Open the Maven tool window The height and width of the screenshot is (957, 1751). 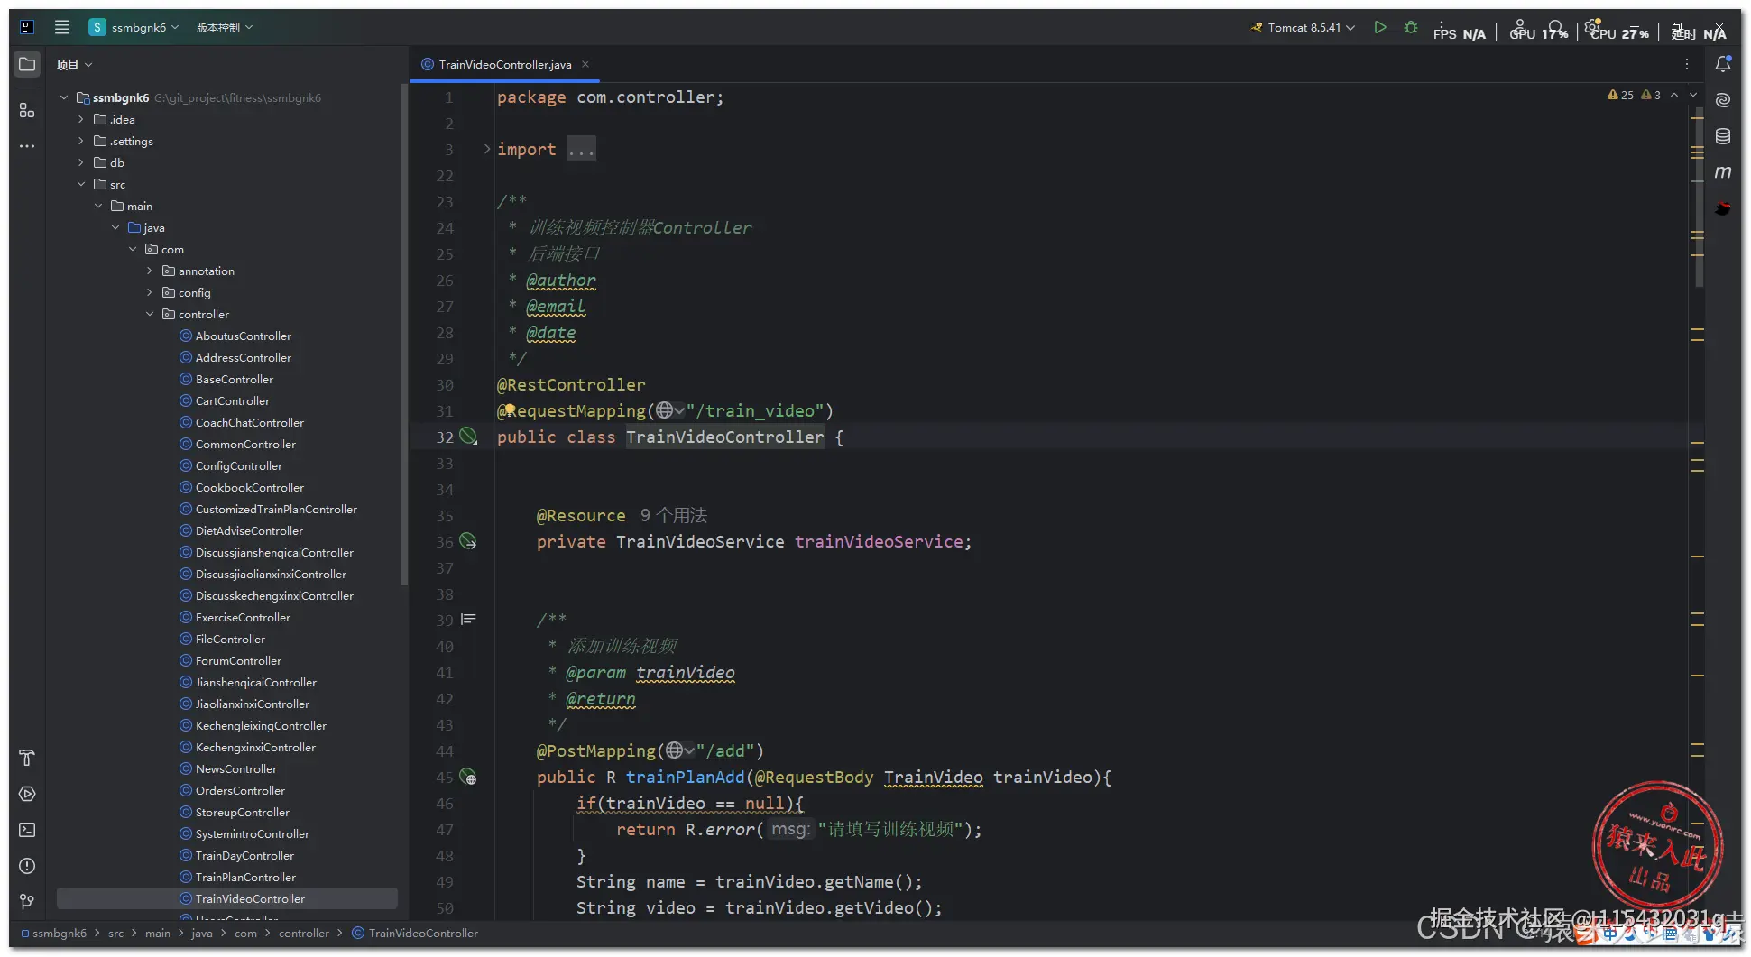1722,171
